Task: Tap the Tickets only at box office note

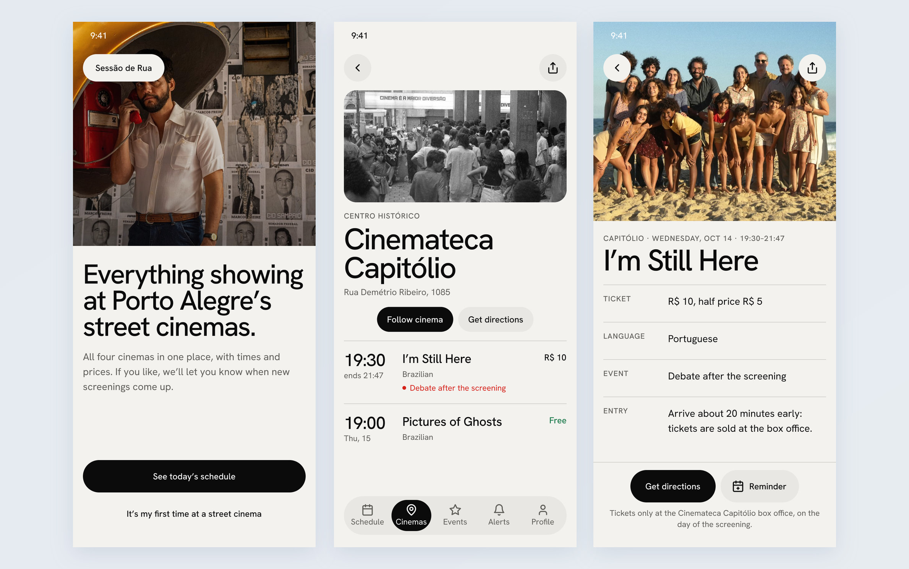Action: 714,519
